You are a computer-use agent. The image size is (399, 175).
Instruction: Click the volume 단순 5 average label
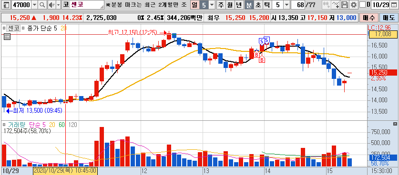click(37, 125)
